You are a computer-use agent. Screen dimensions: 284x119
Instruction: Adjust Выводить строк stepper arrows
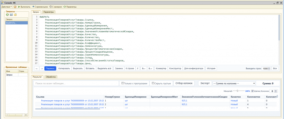pos(269,69)
